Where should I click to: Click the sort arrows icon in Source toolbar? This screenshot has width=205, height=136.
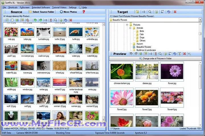(x=17, y=20)
